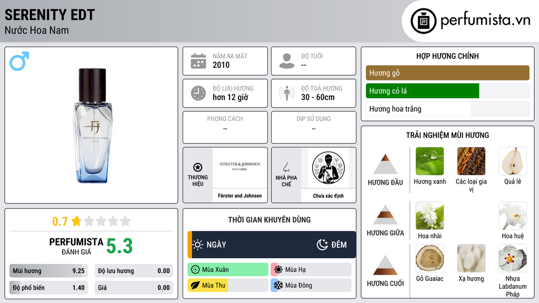
Task: Click the Hương cuối pyramid icon
Action: [x=385, y=265]
